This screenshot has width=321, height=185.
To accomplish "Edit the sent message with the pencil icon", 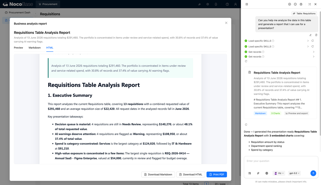I will pos(310,35).
